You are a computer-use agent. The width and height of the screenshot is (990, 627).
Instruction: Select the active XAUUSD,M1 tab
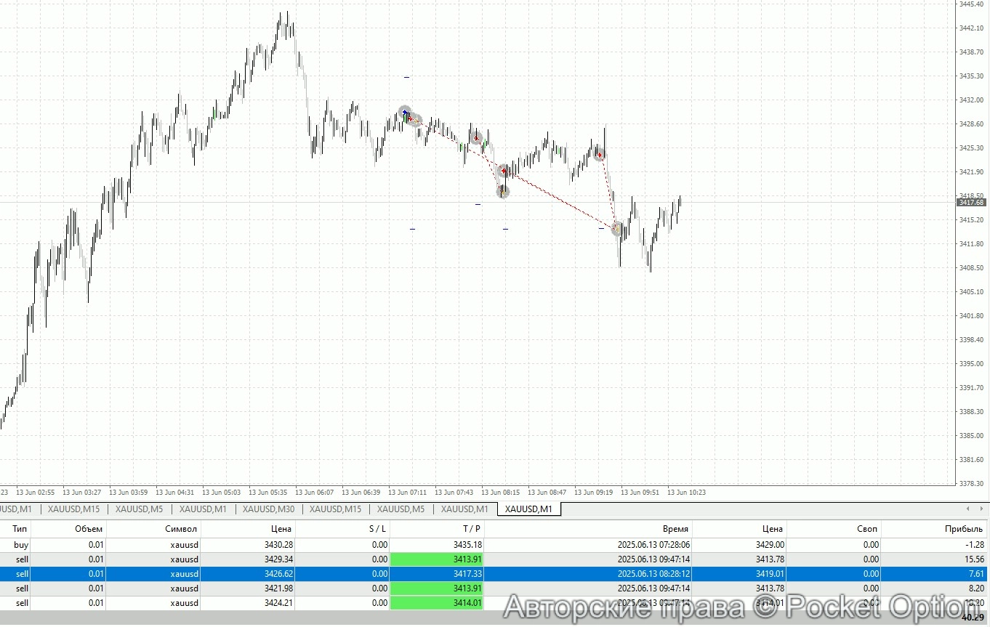coord(528,509)
